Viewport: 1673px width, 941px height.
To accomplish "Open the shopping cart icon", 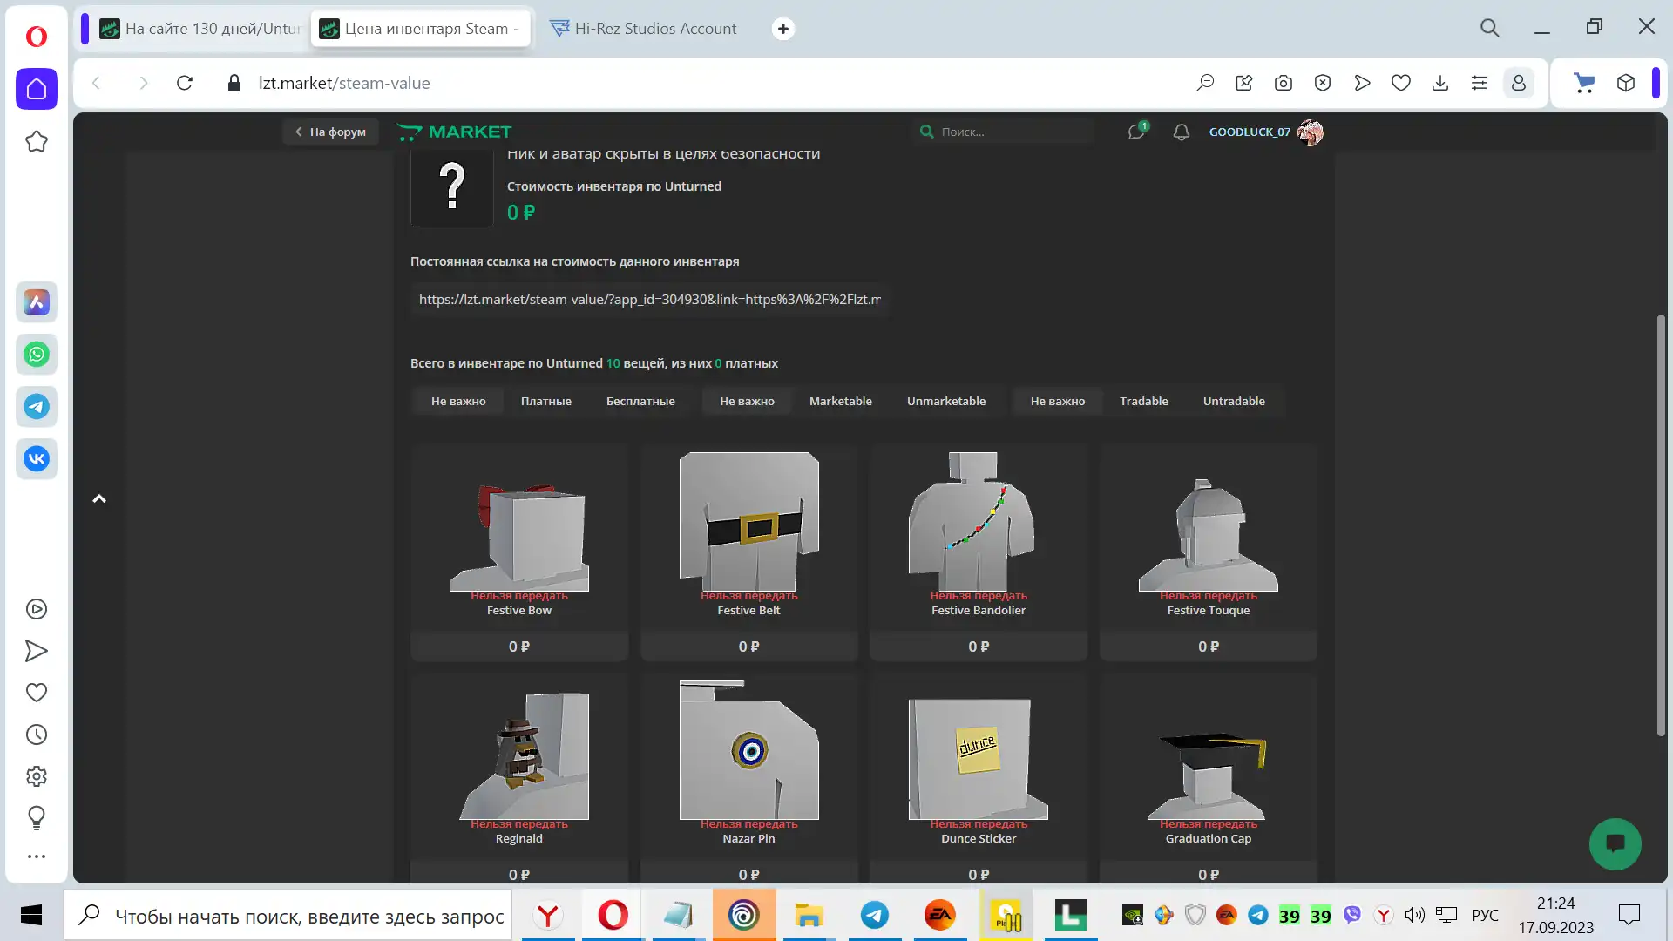I will point(1583,83).
